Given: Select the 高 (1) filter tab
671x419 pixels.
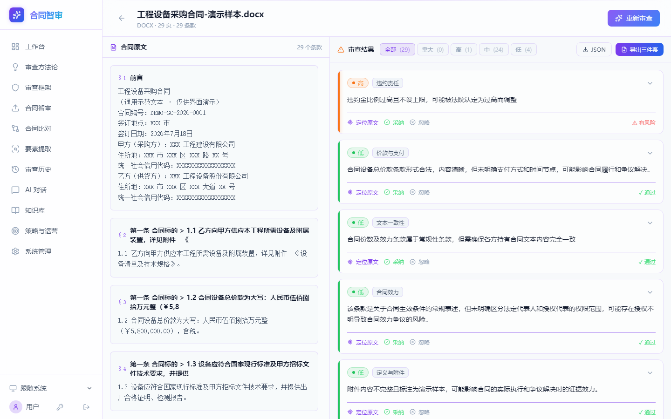Looking at the screenshot, I should tap(464, 49).
